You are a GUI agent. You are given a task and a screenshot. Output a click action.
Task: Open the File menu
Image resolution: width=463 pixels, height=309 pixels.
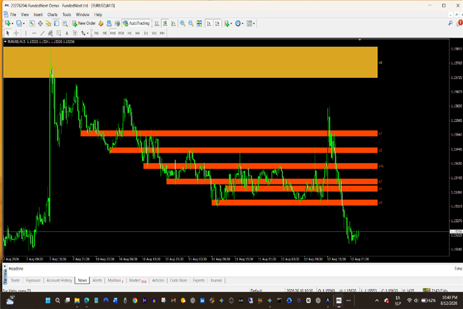[x=13, y=14]
